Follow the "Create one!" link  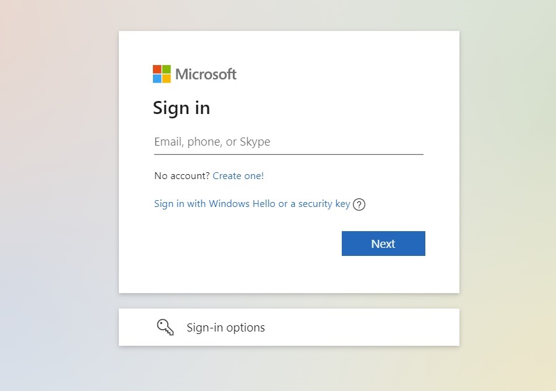pyautogui.click(x=238, y=175)
